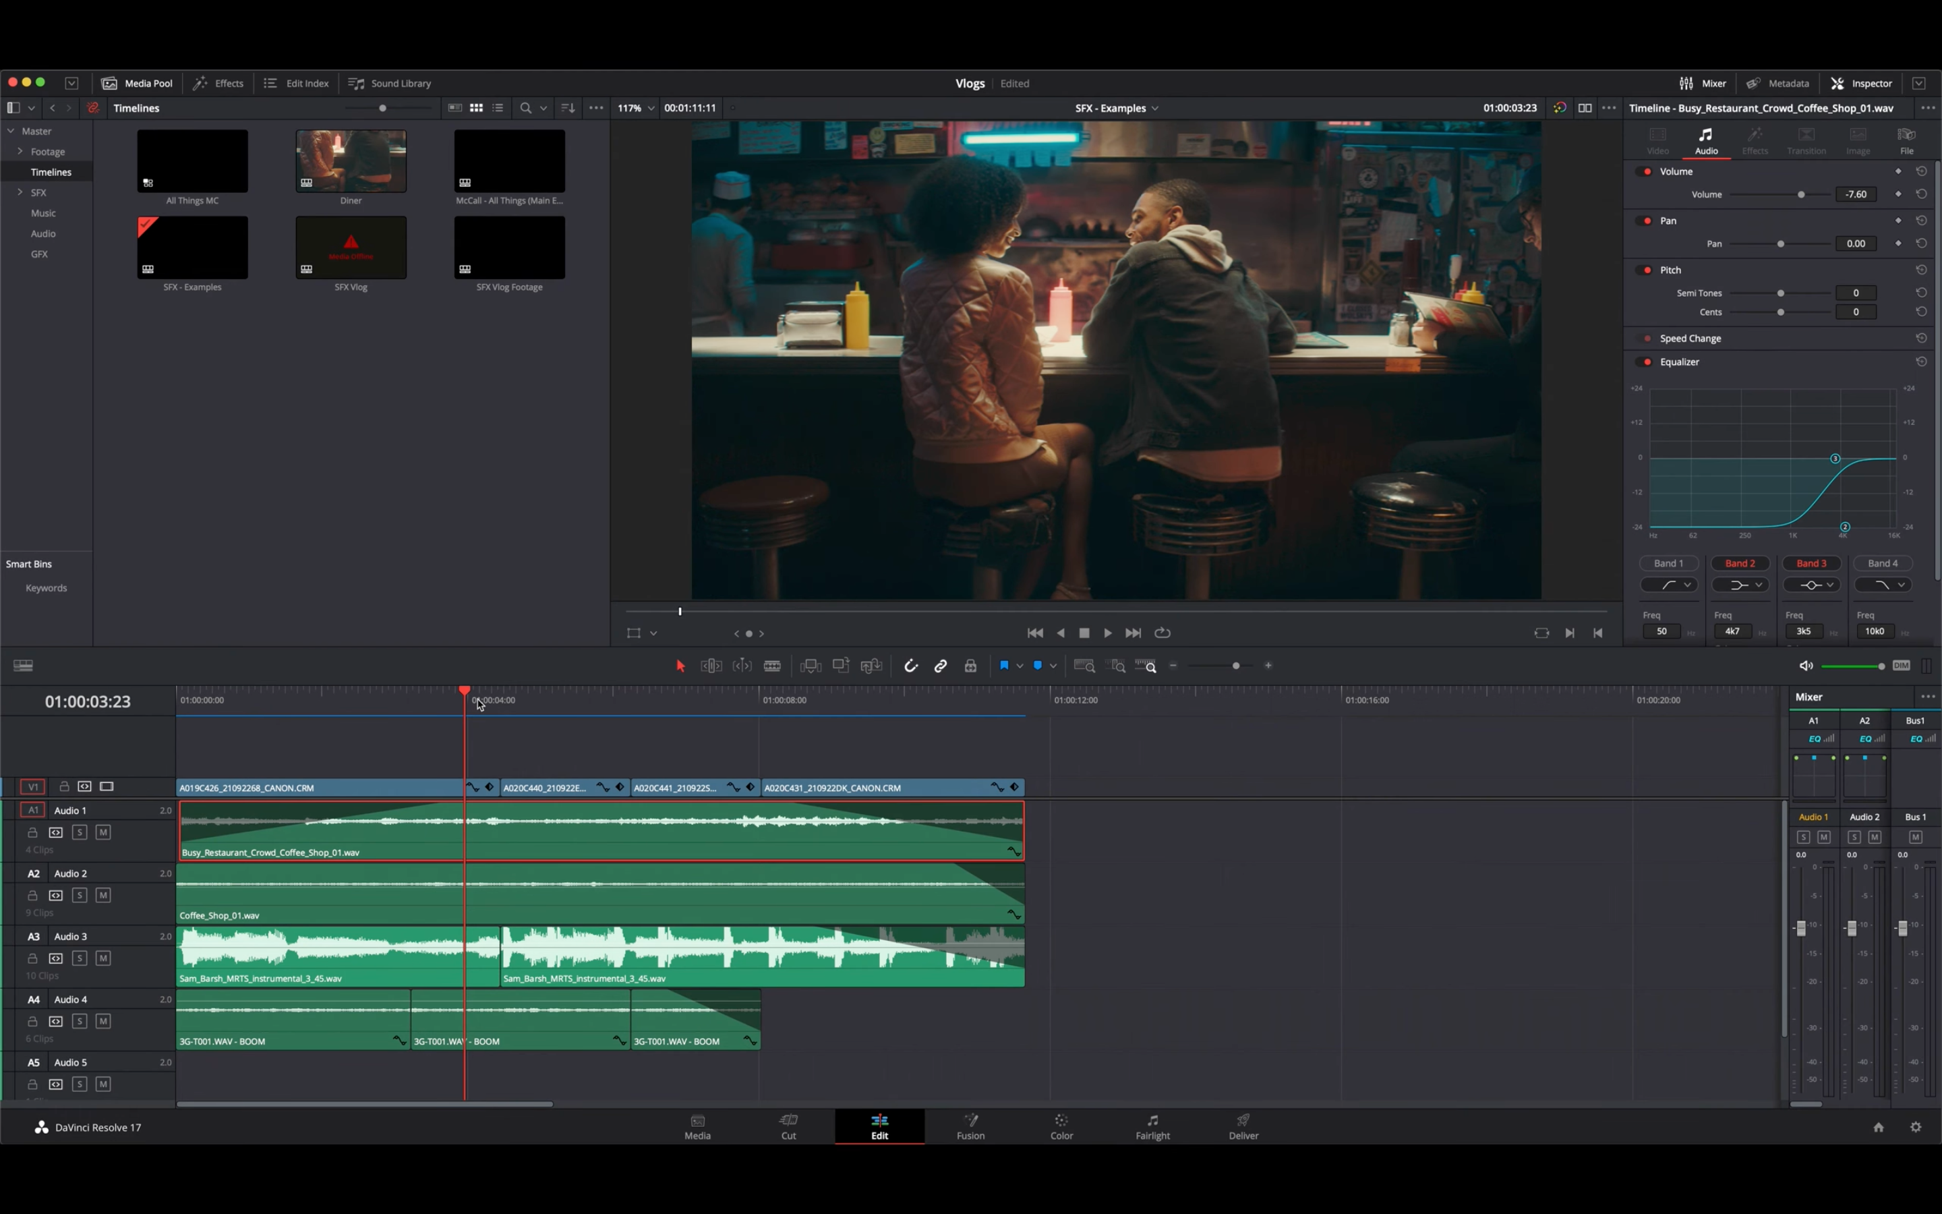The width and height of the screenshot is (1942, 1214).
Task: Open the Mixer panel
Action: pyautogui.click(x=1701, y=83)
